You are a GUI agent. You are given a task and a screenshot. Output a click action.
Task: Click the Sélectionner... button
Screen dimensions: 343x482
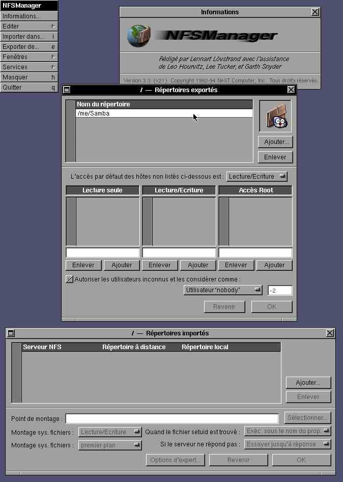click(308, 418)
